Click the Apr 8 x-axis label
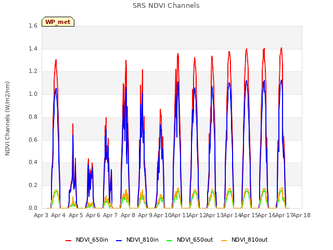Screen dimensions: 333x250 click(x=128, y=215)
